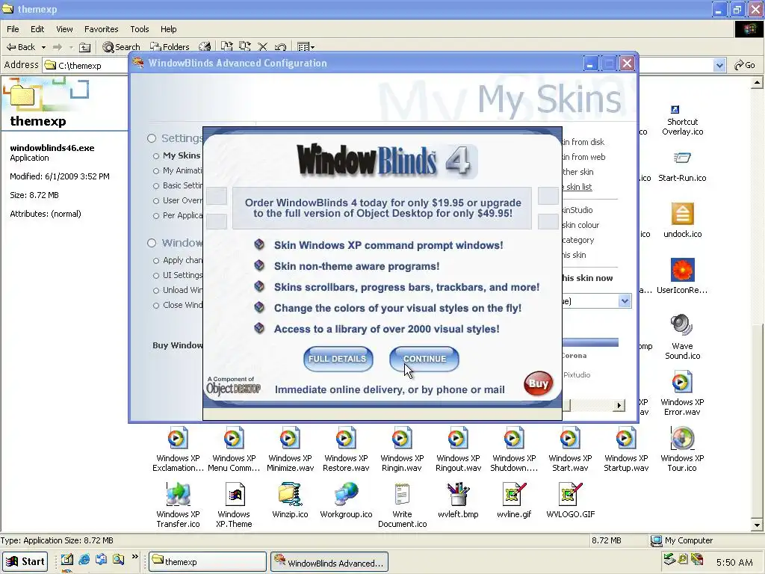Expand the Address bar dropdown arrow

pos(719,65)
